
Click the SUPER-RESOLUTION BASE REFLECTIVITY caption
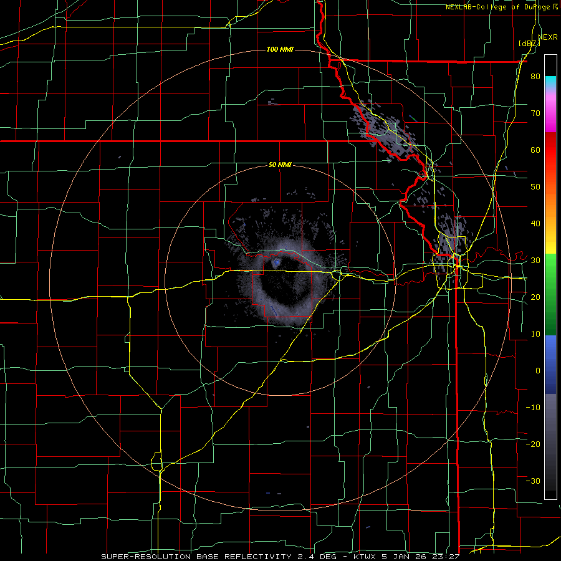point(196,557)
